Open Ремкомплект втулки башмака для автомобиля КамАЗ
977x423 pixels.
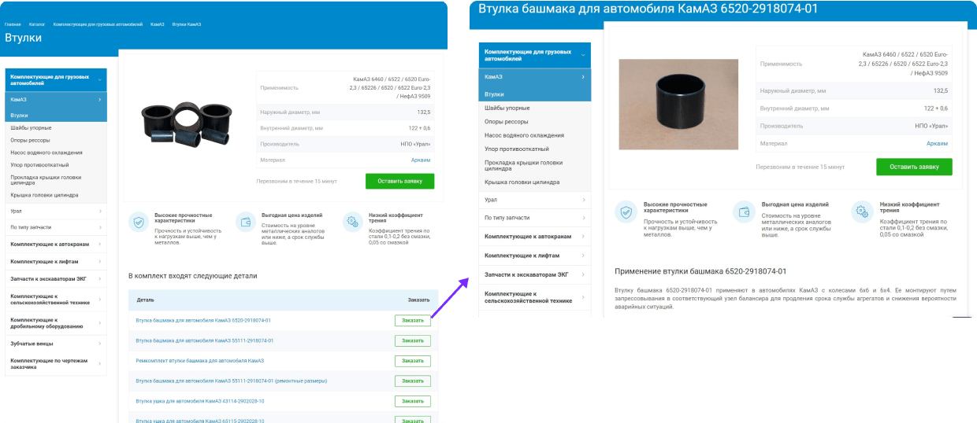(200, 361)
